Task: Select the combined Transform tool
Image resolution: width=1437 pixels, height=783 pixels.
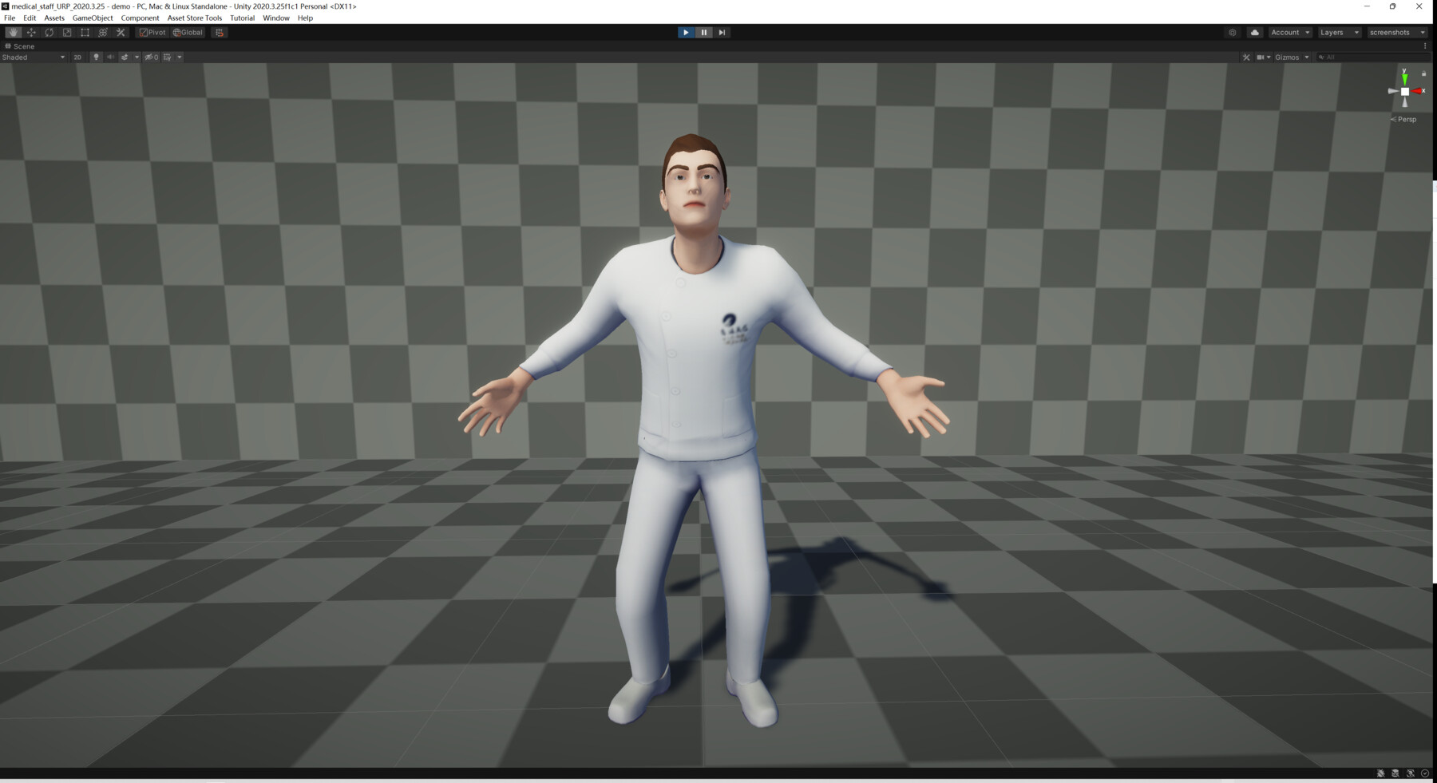Action: click(x=103, y=33)
